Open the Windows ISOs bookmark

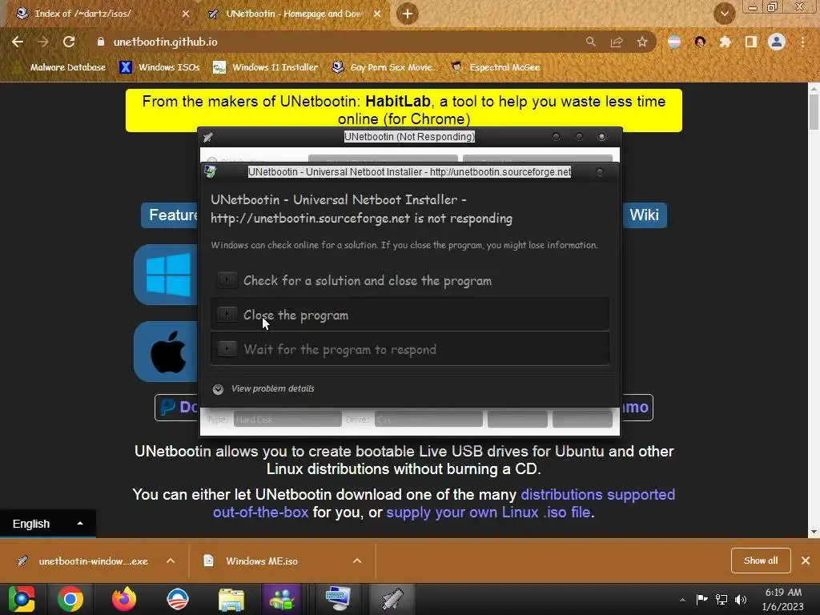(159, 67)
